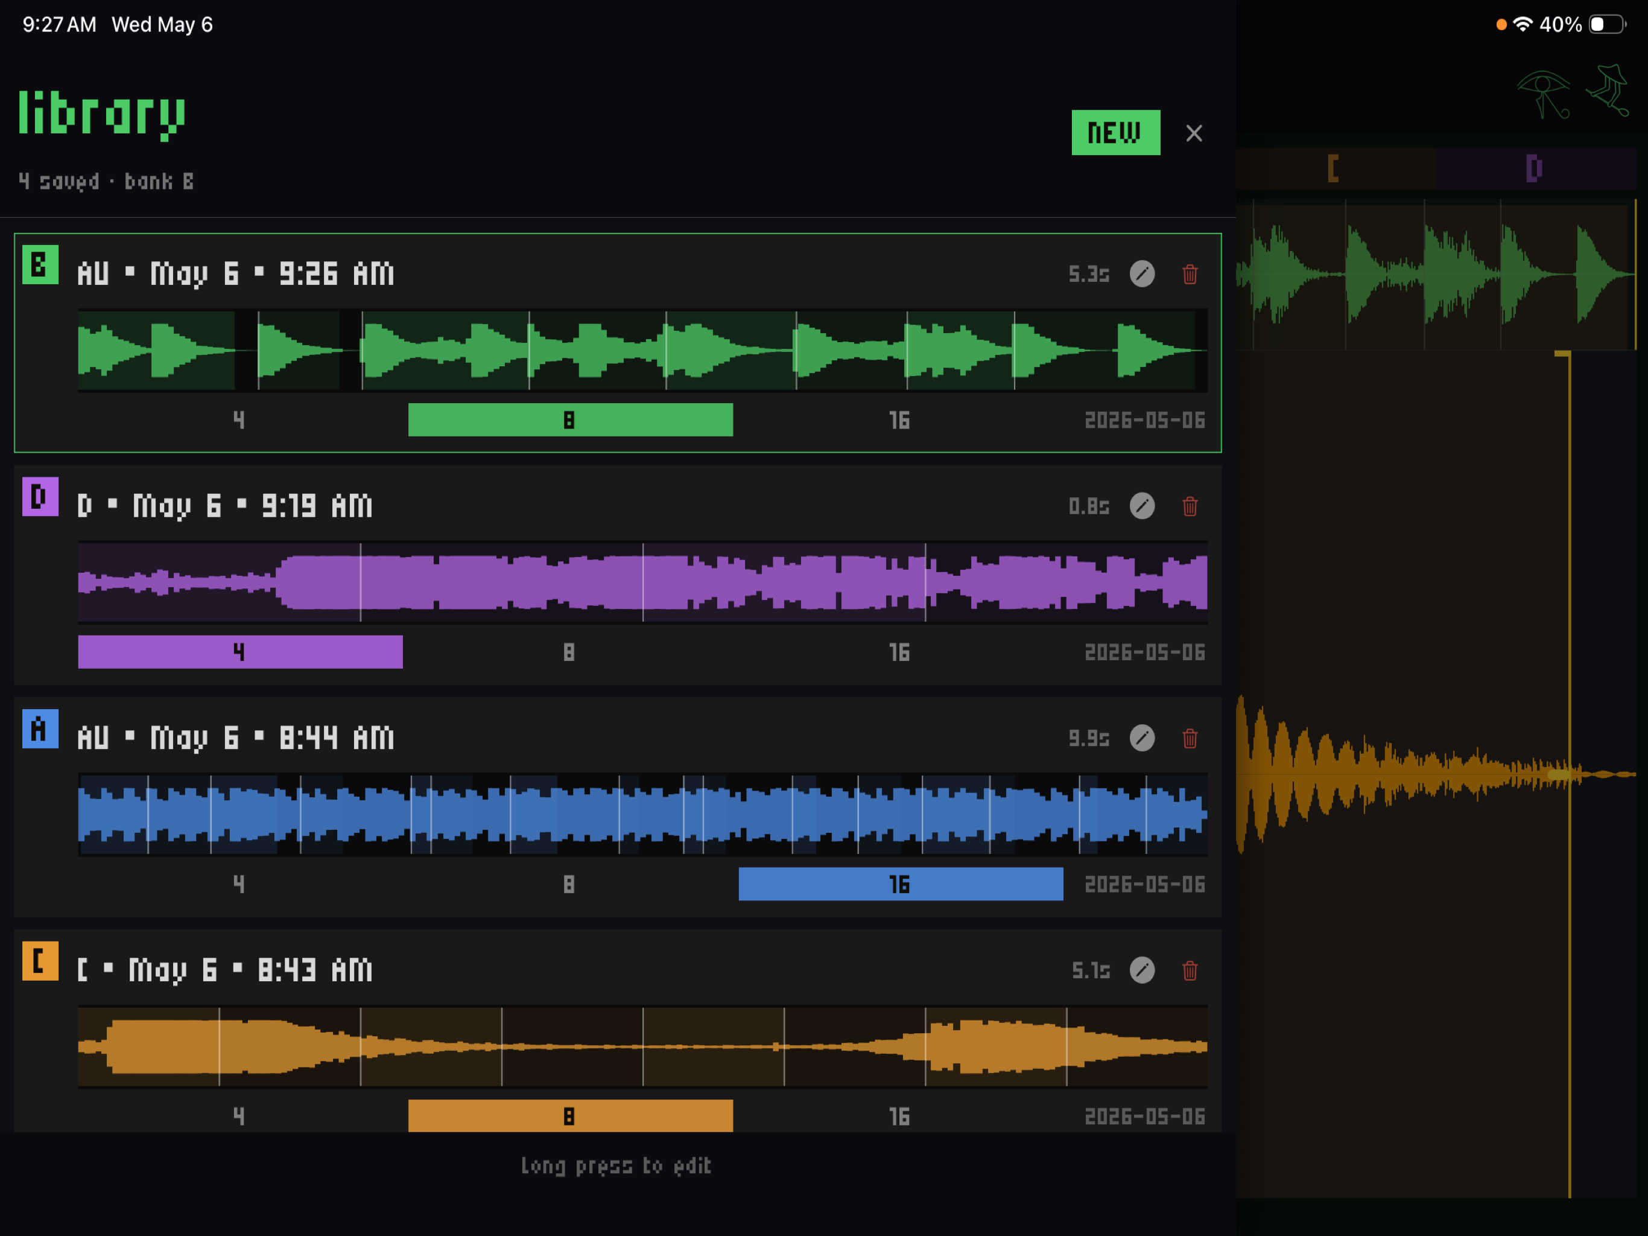Delete the 8:43 AM recording
The width and height of the screenshot is (1648, 1236).
1190,970
